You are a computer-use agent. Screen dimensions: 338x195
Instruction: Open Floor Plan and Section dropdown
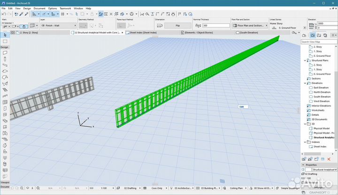coord(250,26)
